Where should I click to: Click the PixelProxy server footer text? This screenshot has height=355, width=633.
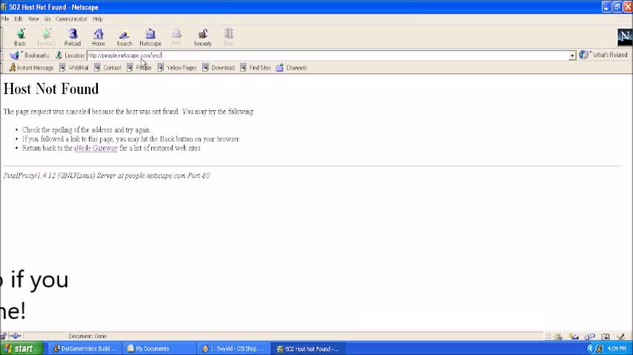[x=107, y=176]
